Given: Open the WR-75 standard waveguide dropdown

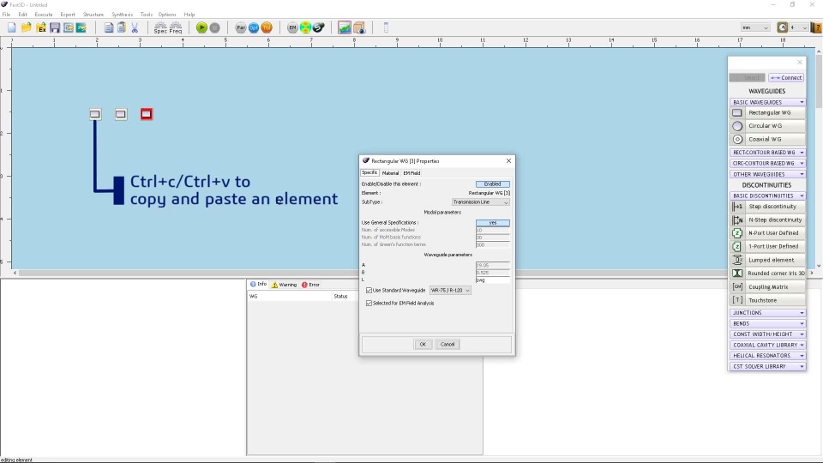Looking at the screenshot, I should [x=450, y=291].
